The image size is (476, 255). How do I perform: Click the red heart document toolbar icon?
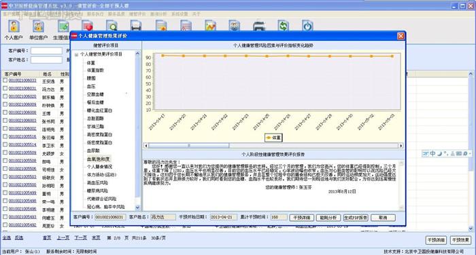(x=88, y=26)
